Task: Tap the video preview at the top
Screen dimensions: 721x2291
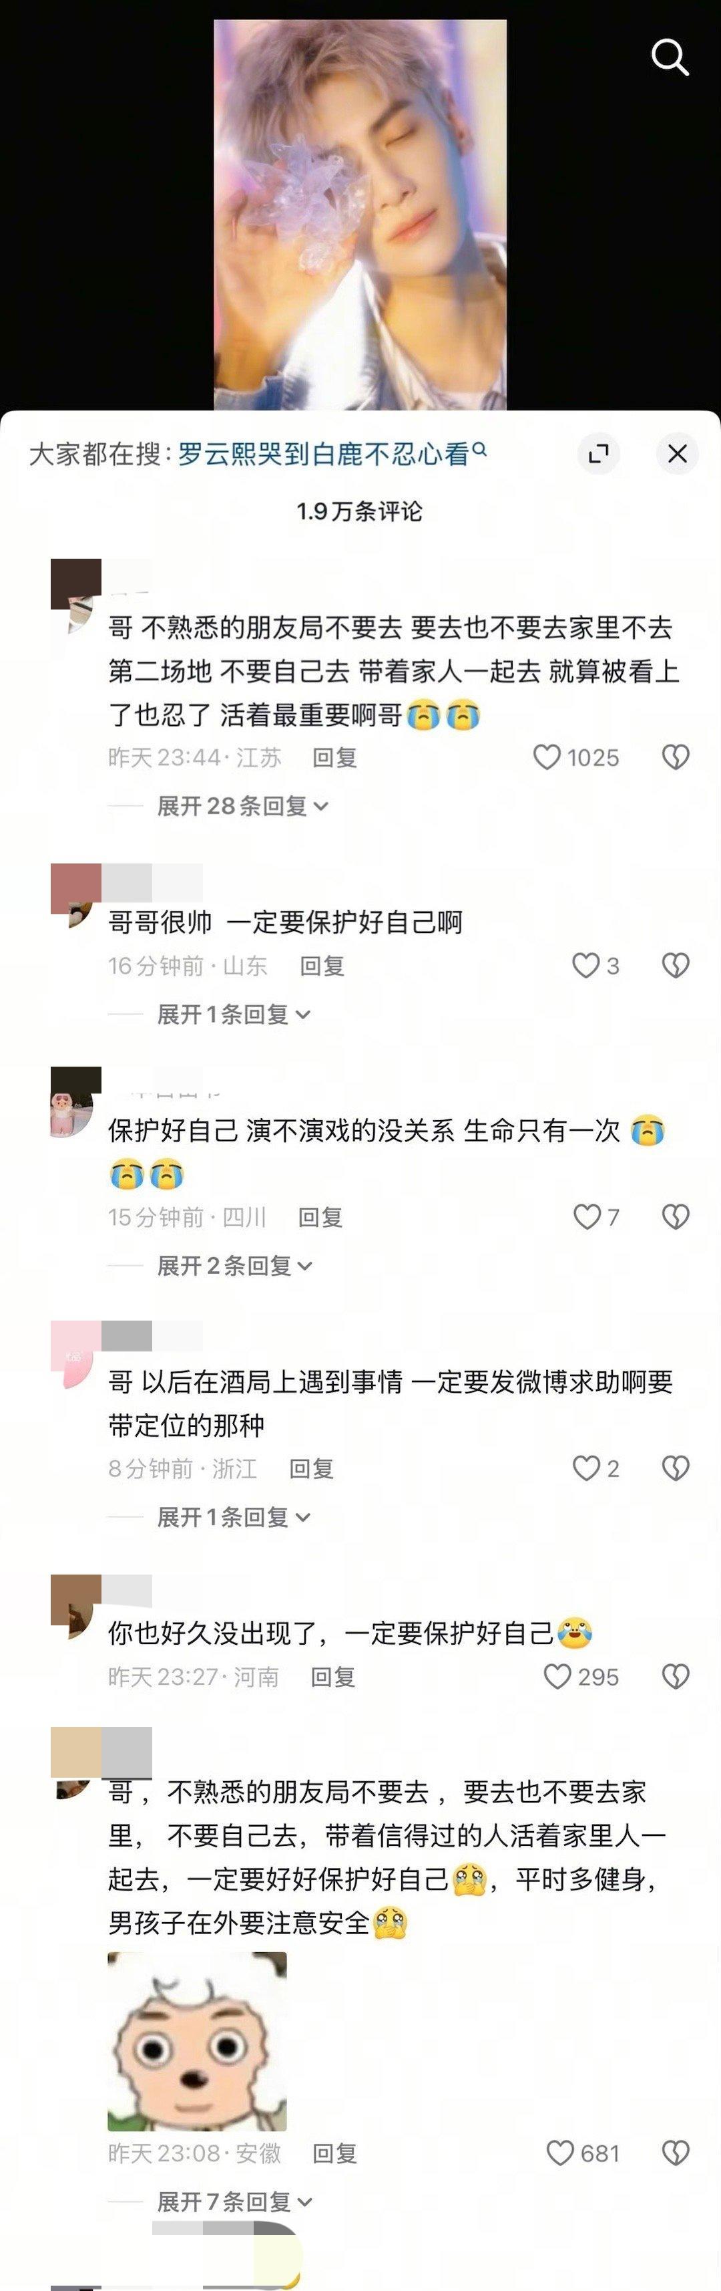Action: coord(360,215)
